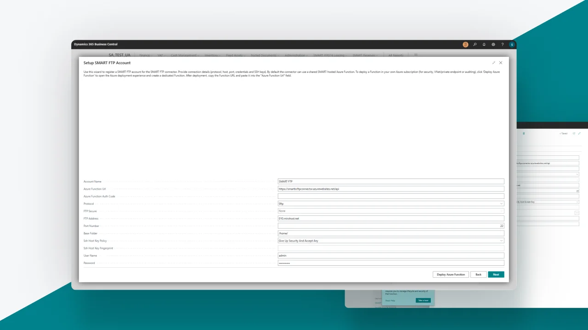Open the navigation overflow menu icon
The height and width of the screenshot is (330, 588).
[416, 55]
